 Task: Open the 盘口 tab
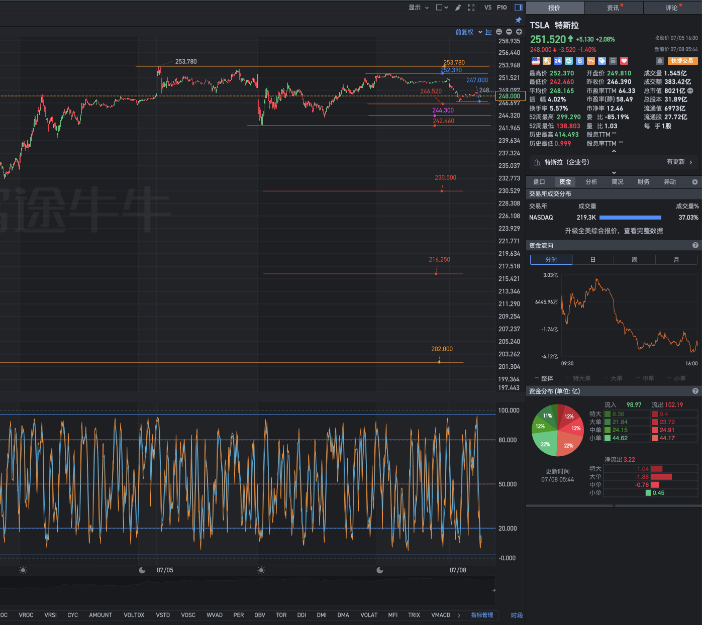point(539,182)
